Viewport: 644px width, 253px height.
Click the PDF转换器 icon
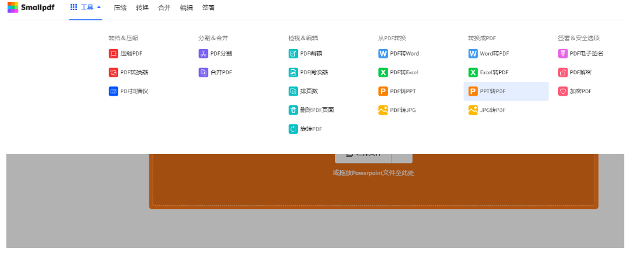[x=113, y=72]
